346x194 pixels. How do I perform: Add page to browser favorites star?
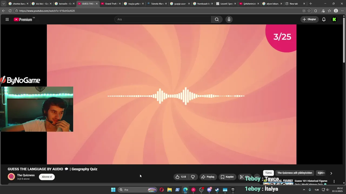point(309,11)
